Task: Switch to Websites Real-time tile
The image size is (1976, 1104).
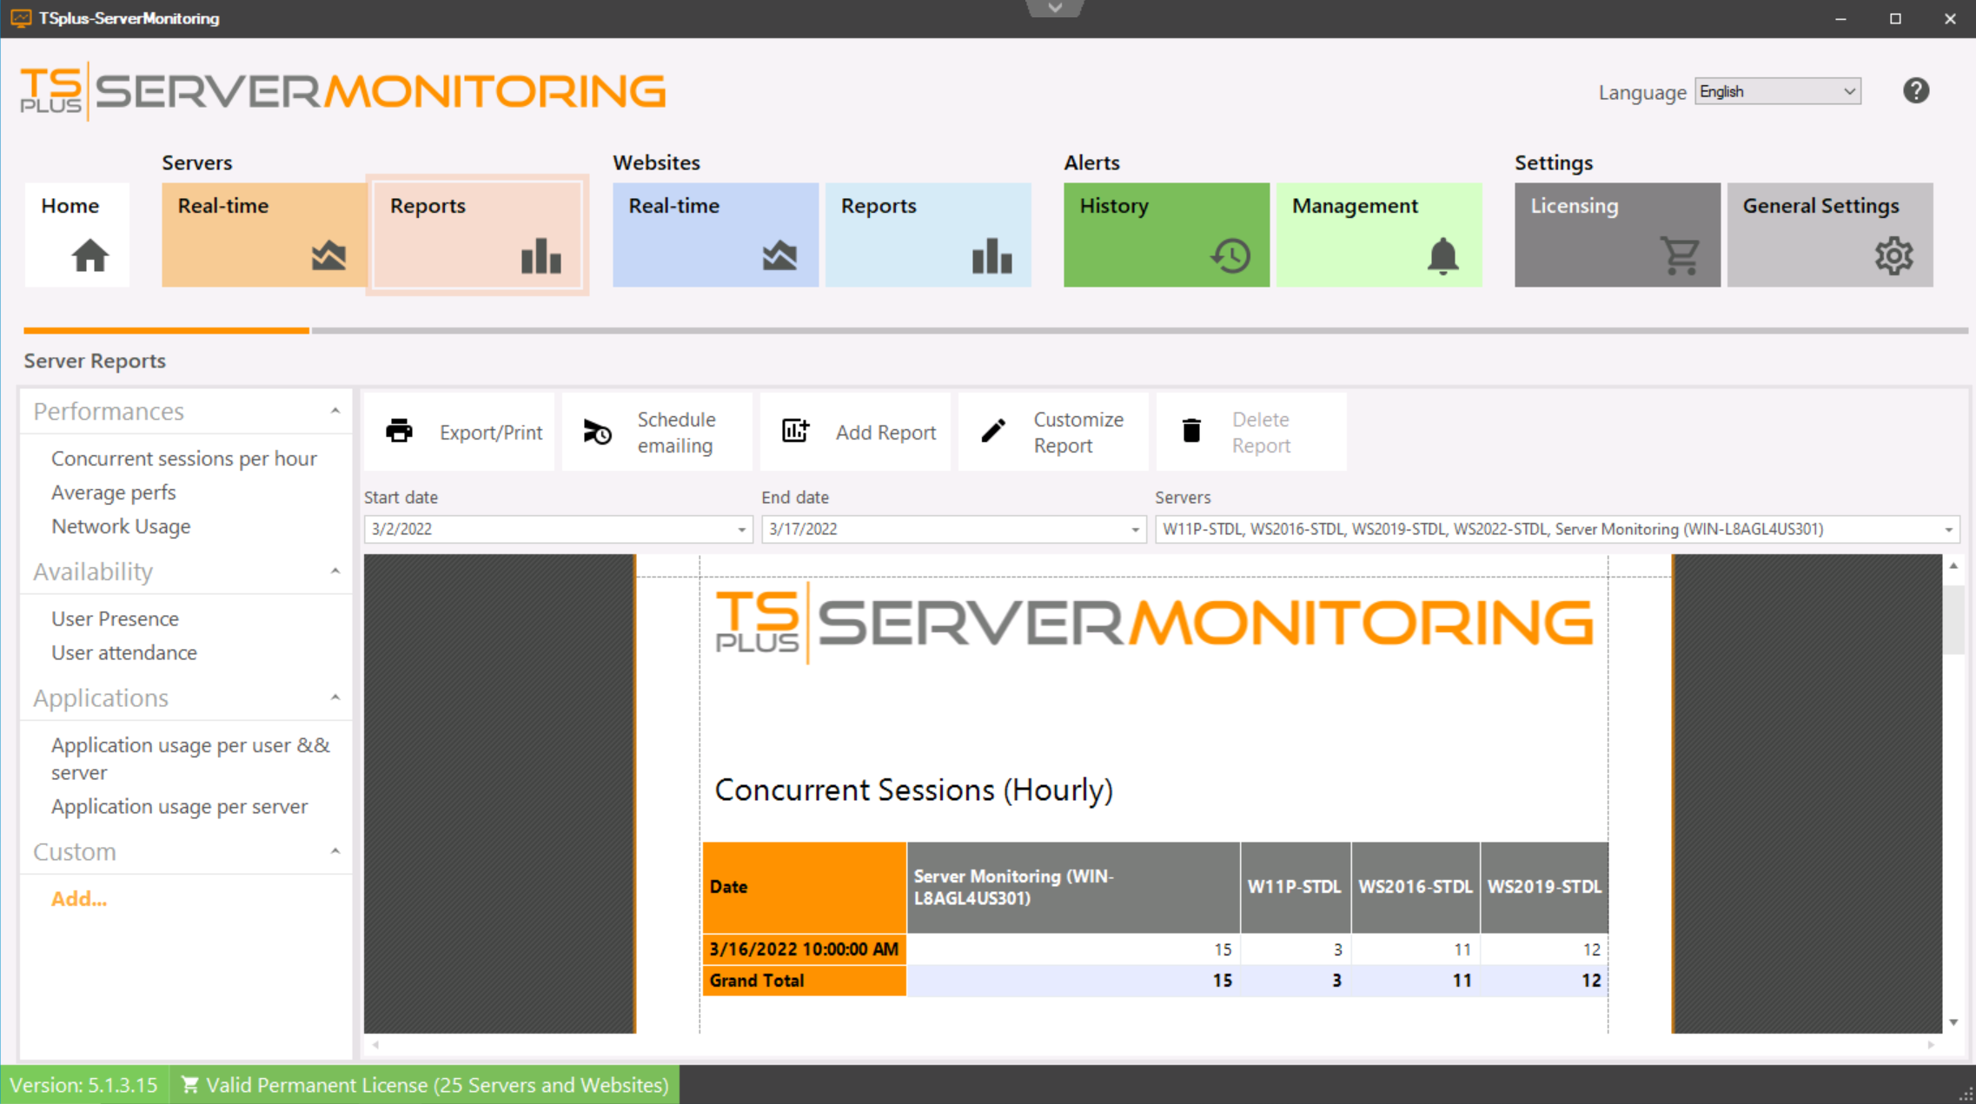Action: click(714, 235)
